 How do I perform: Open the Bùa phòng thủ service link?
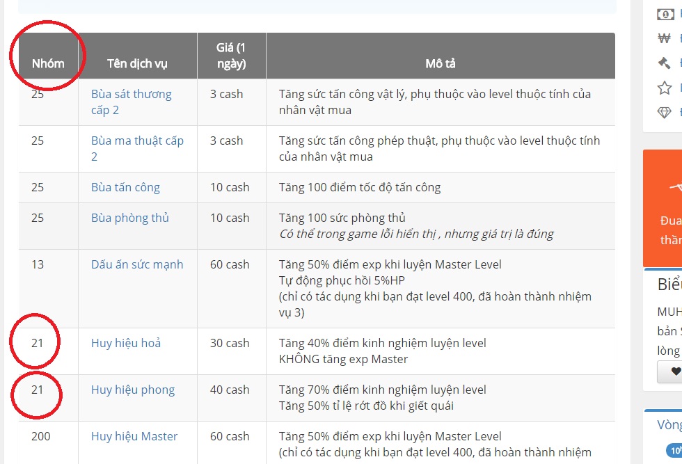click(x=130, y=218)
